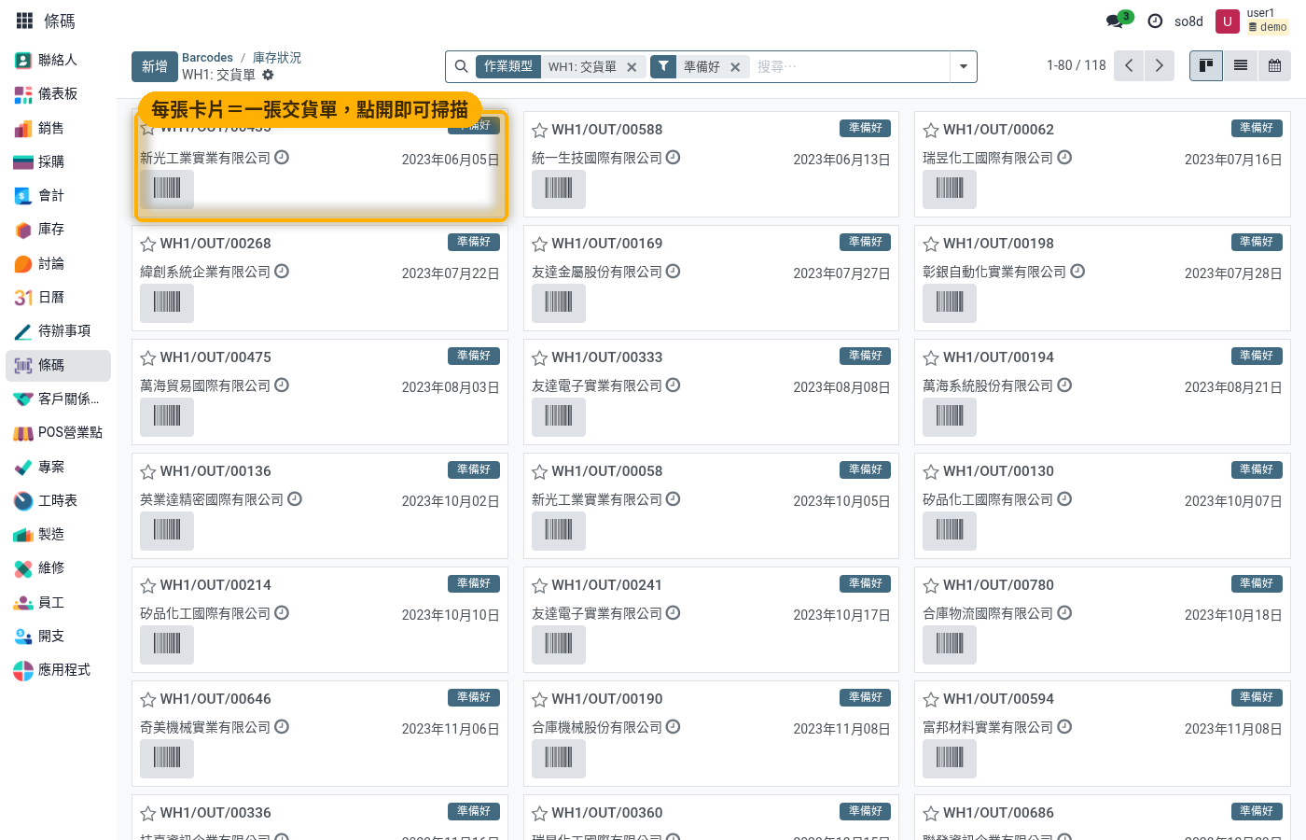Open the apps grid menu icon
Image resolution: width=1306 pixels, height=840 pixels.
pyautogui.click(x=25, y=21)
